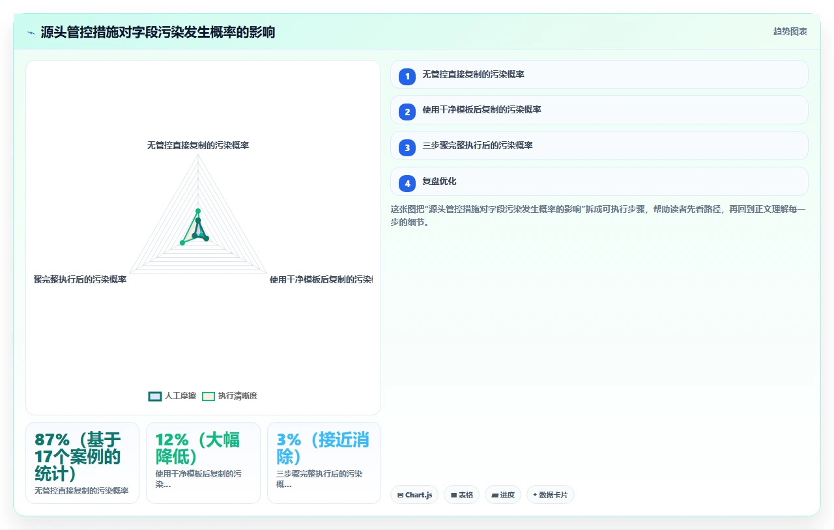Open the 12%（大幅降低）statistic card
The image size is (834, 530).
(x=203, y=463)
